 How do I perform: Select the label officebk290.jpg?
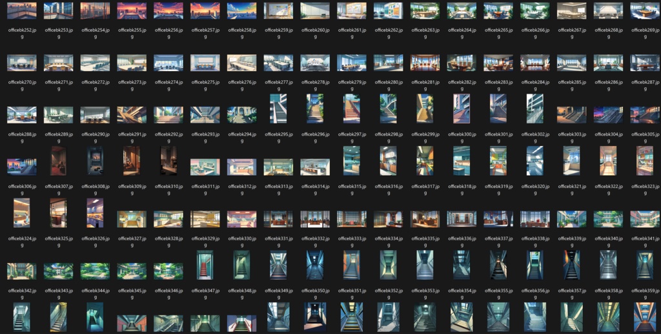tap(96, 138)
